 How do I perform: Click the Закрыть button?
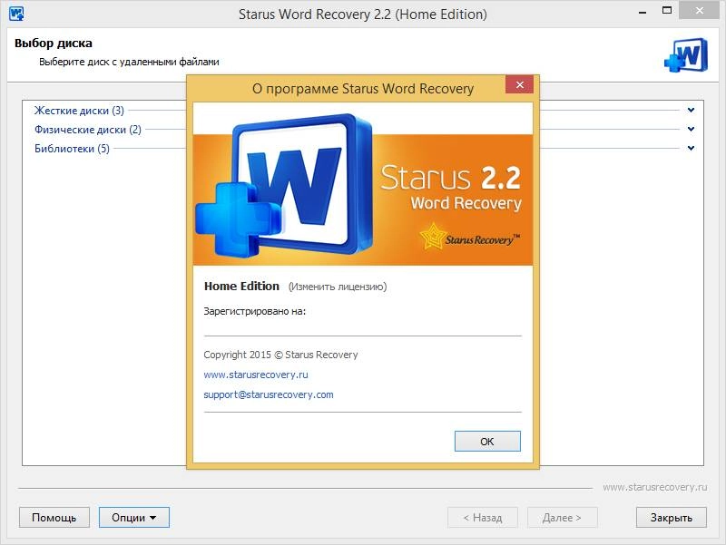pyautogui.click(x=672, y=517)
